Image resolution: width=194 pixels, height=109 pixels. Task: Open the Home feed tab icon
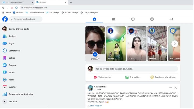(x=94, y=19)
